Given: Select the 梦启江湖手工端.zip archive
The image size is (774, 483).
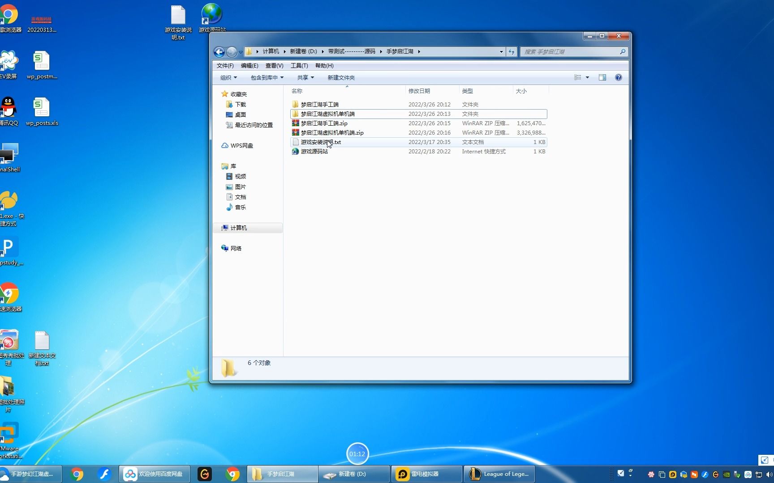Looking at the screenshot, I should (x=418, y=123).
